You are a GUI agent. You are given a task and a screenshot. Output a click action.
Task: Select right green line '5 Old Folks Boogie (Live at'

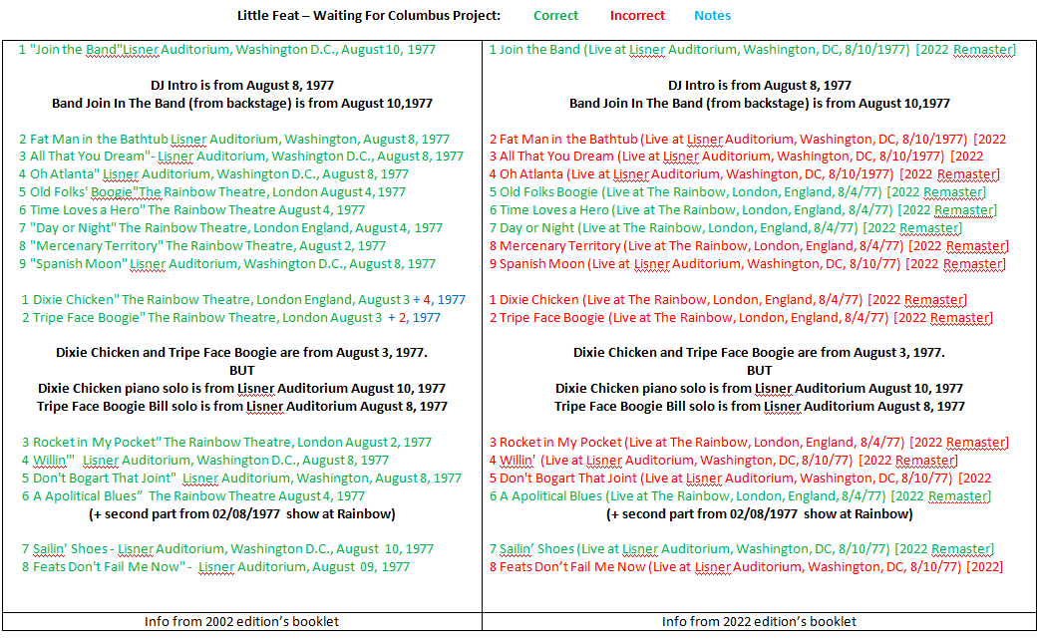(x=738, y=192)
